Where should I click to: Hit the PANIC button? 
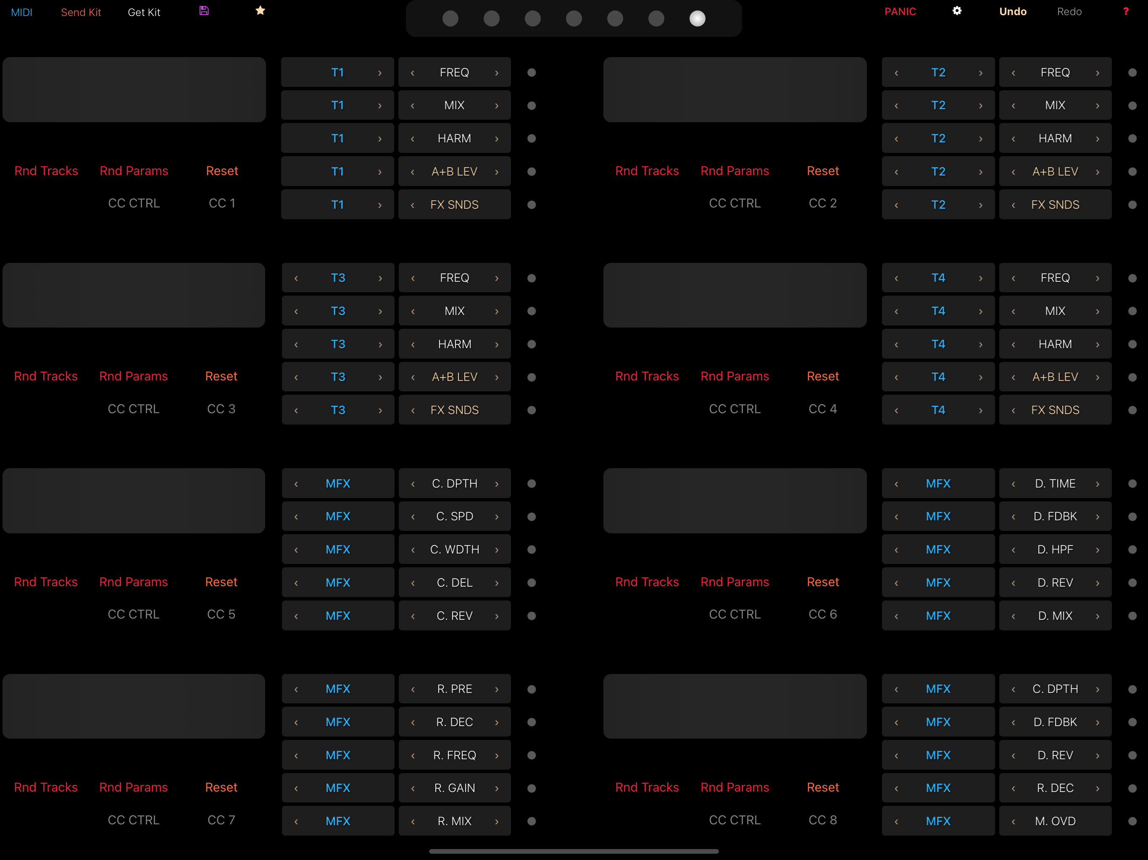(900, 11)
